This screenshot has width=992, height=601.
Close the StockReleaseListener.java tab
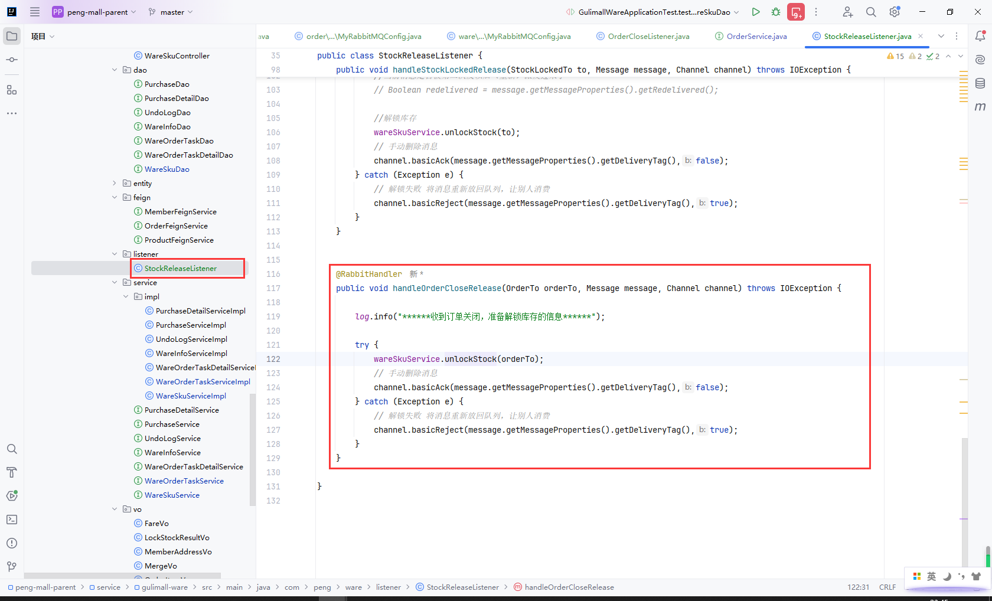(x=921, y=36)
